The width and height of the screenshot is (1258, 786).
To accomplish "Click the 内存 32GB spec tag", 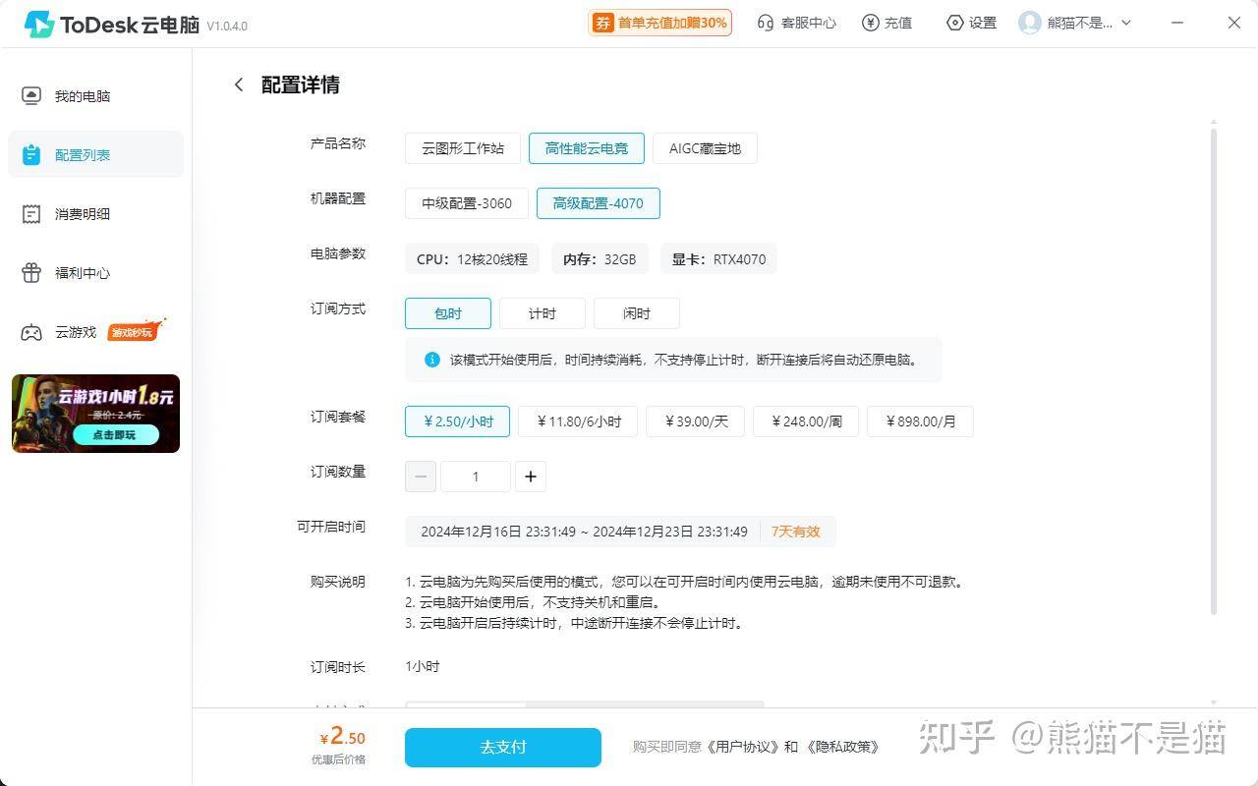I will click(x=600, y=259).
